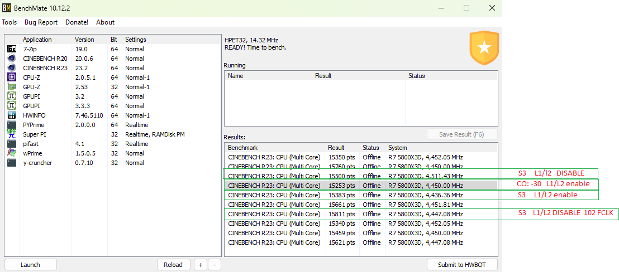The image size is (619, 272).
Task: Click the Save Result (F6) button
Action: (462, 134)
